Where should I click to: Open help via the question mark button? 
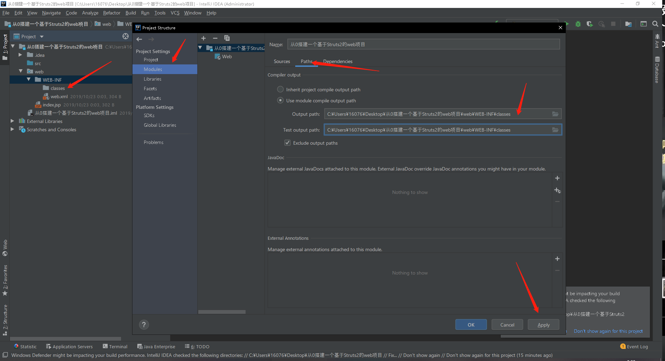click(144, 324)
